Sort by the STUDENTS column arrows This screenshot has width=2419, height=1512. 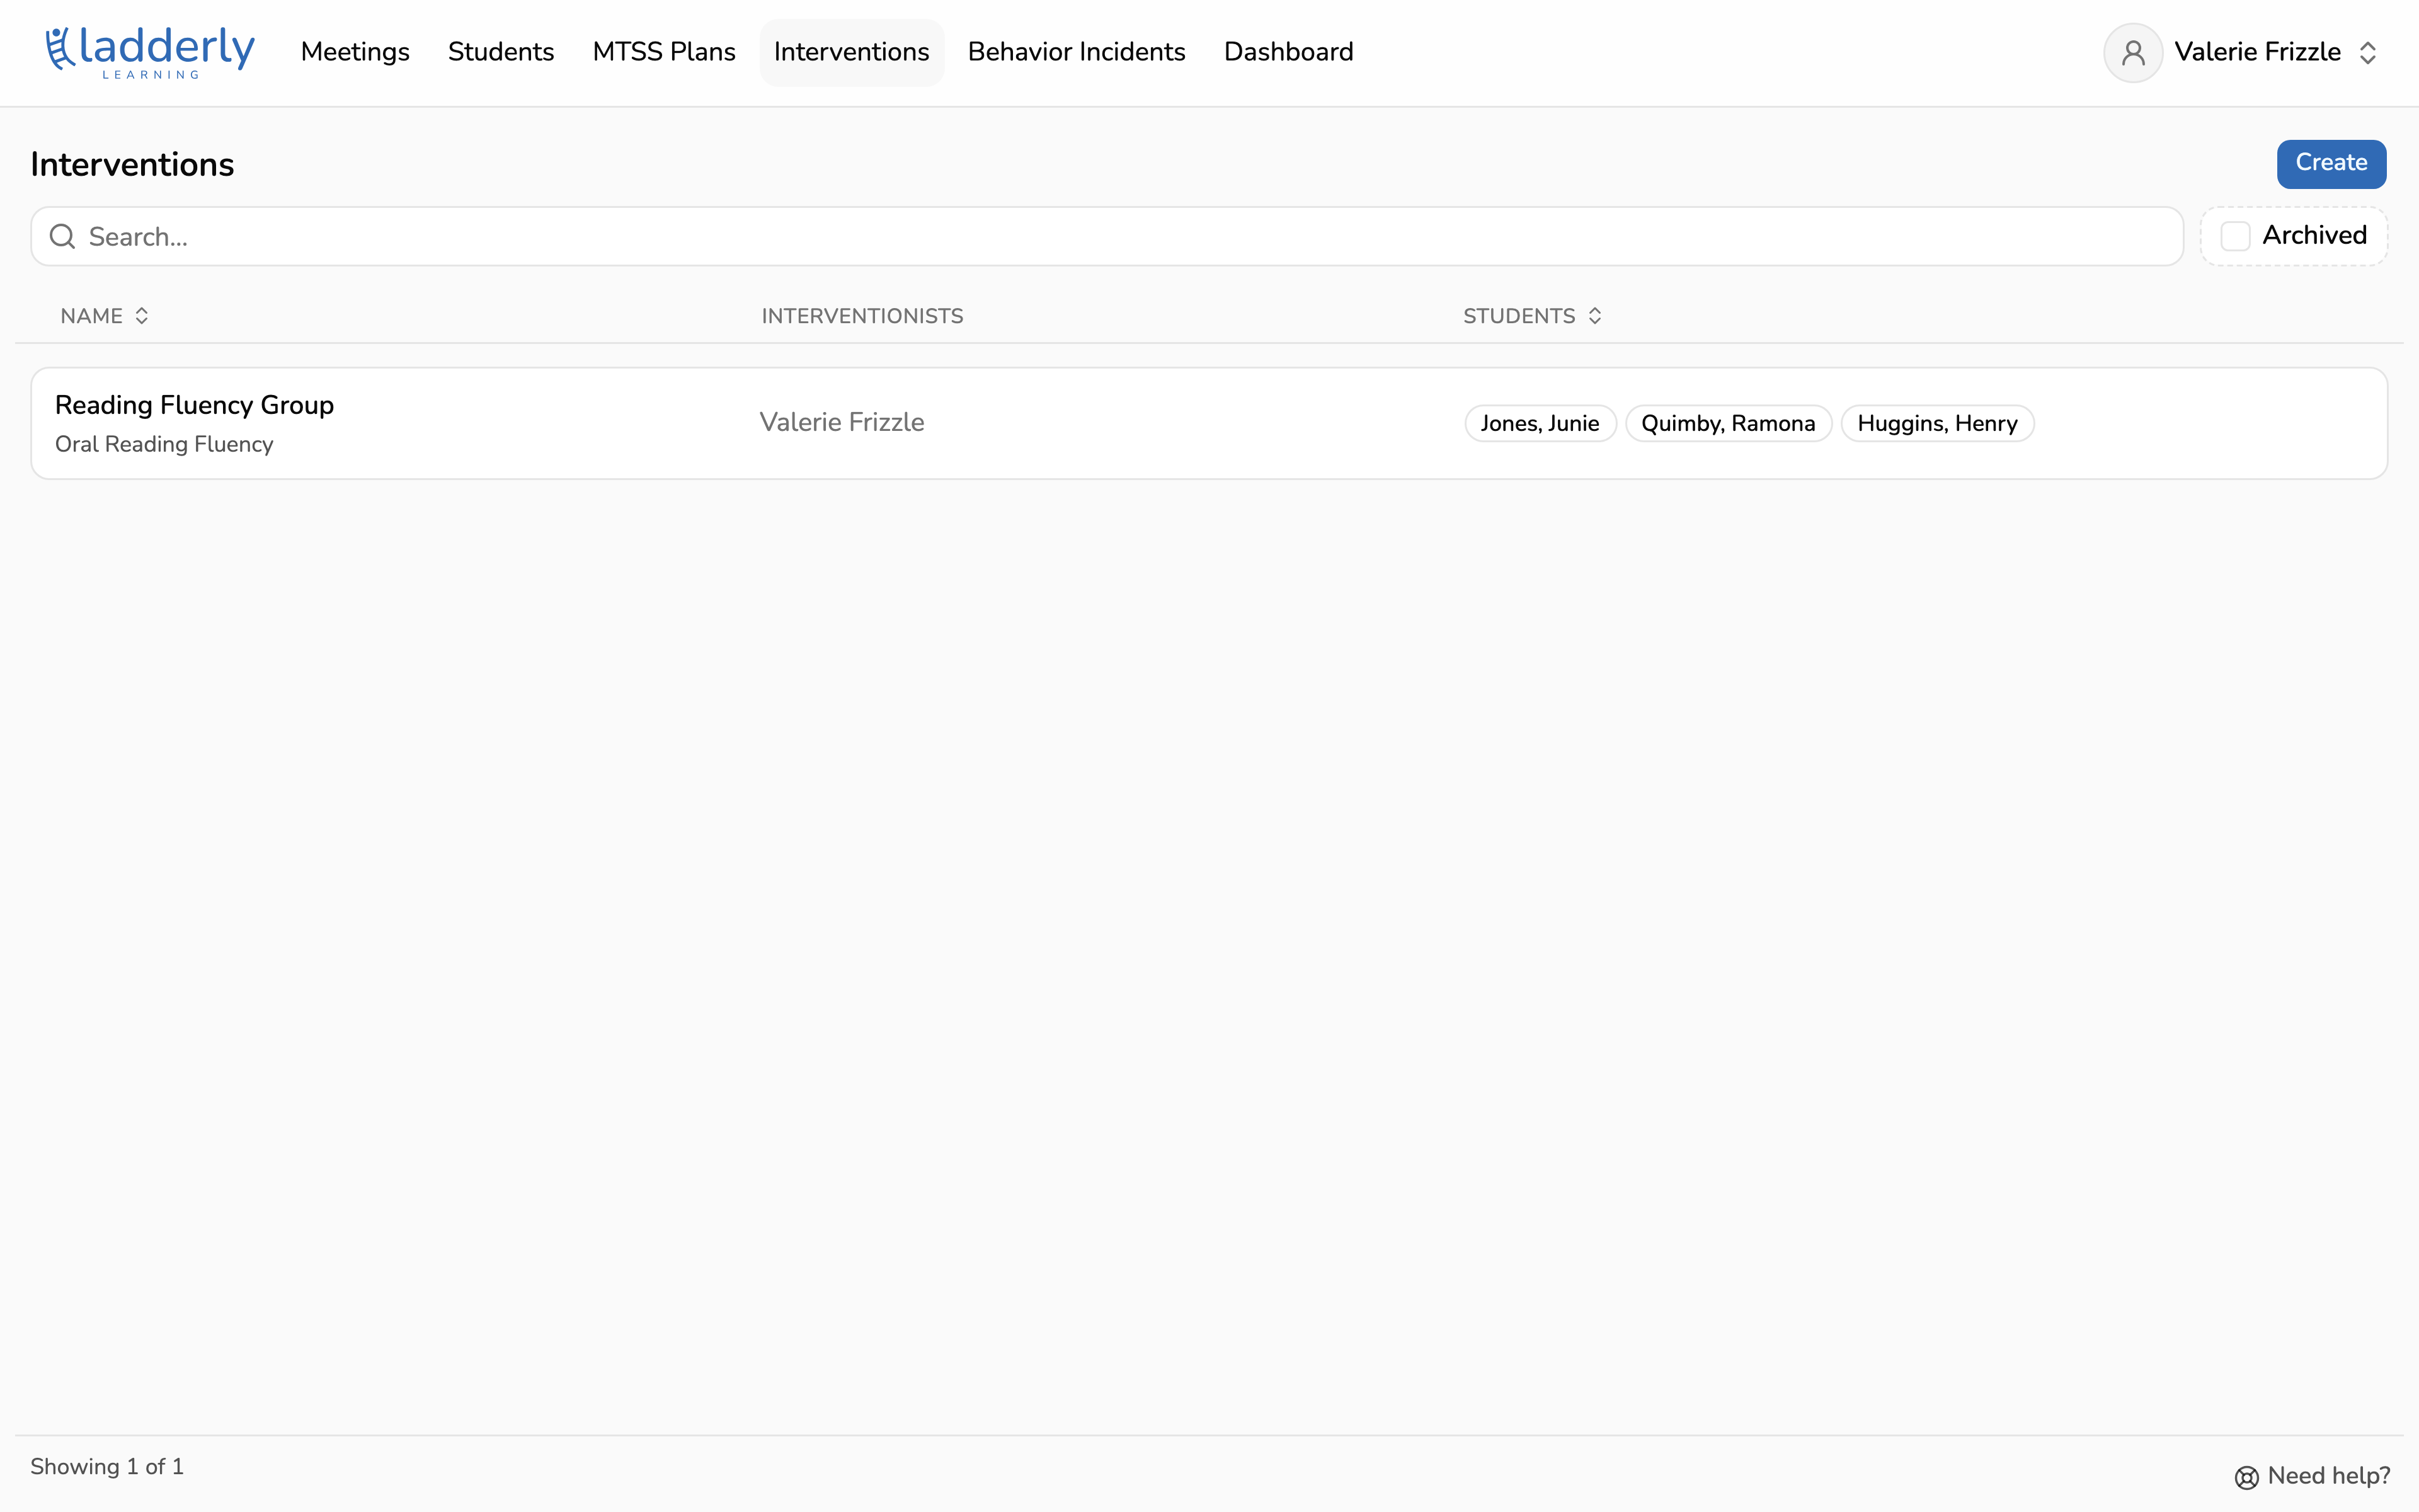[1594, 316]
